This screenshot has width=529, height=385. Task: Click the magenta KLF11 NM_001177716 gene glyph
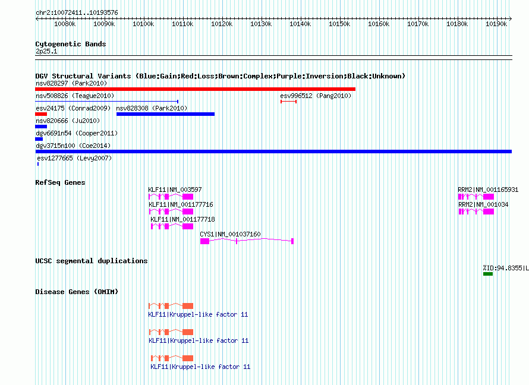[x=171, y=212]
